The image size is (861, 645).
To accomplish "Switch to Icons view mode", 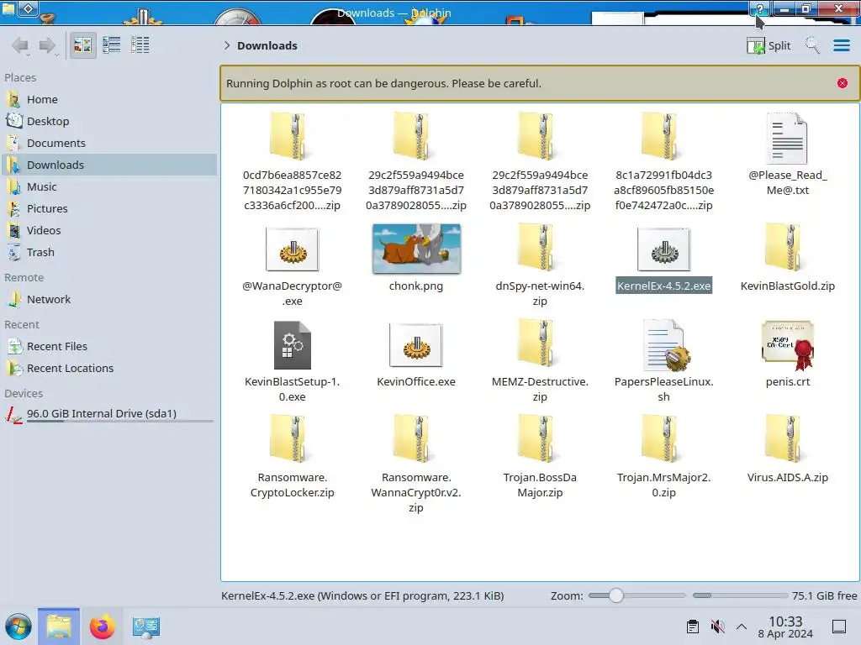I will coord(82,45).
